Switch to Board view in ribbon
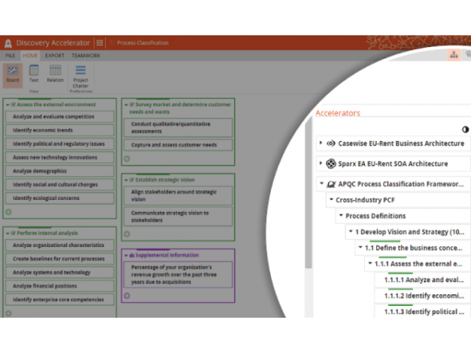Screen dimensions: 471x353 [13, 73]
